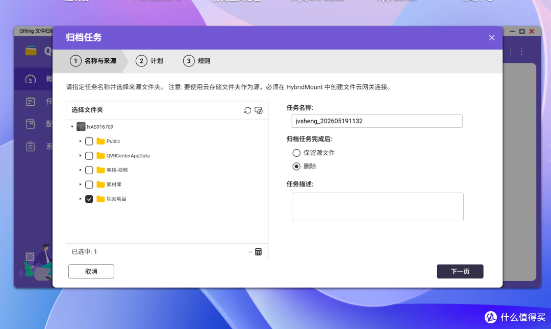Click the Qfiling app logo icon
Screen dimensions: 551x329
point(31,51)
